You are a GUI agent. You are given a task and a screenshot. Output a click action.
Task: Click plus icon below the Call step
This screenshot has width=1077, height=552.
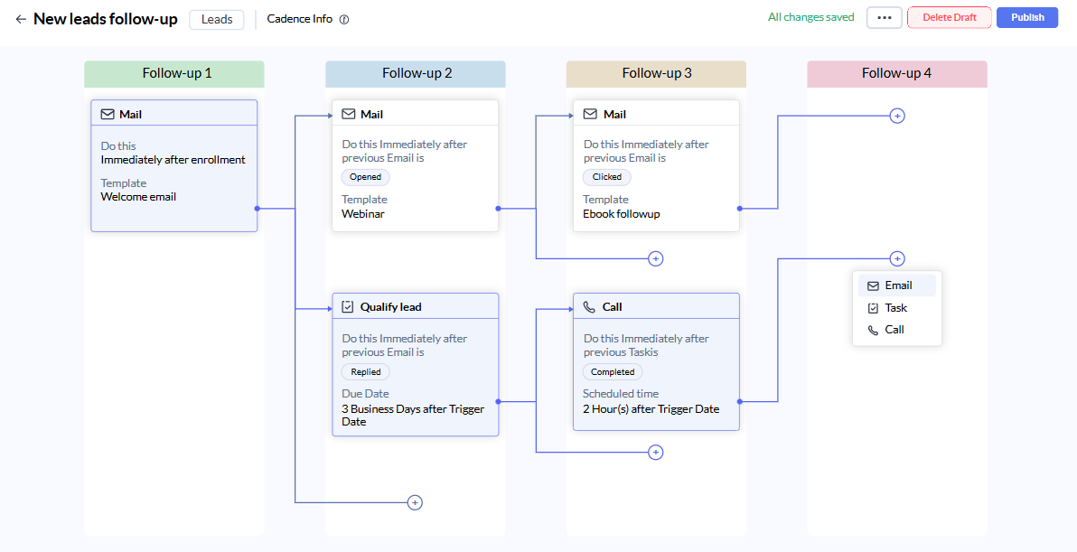pos(656,453)
